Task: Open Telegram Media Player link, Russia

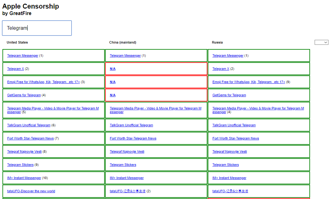Action: click(258, 110)
